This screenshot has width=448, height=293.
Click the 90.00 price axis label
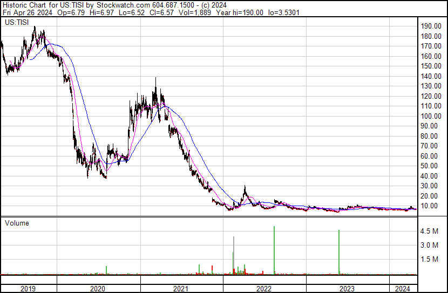(429, 126)
